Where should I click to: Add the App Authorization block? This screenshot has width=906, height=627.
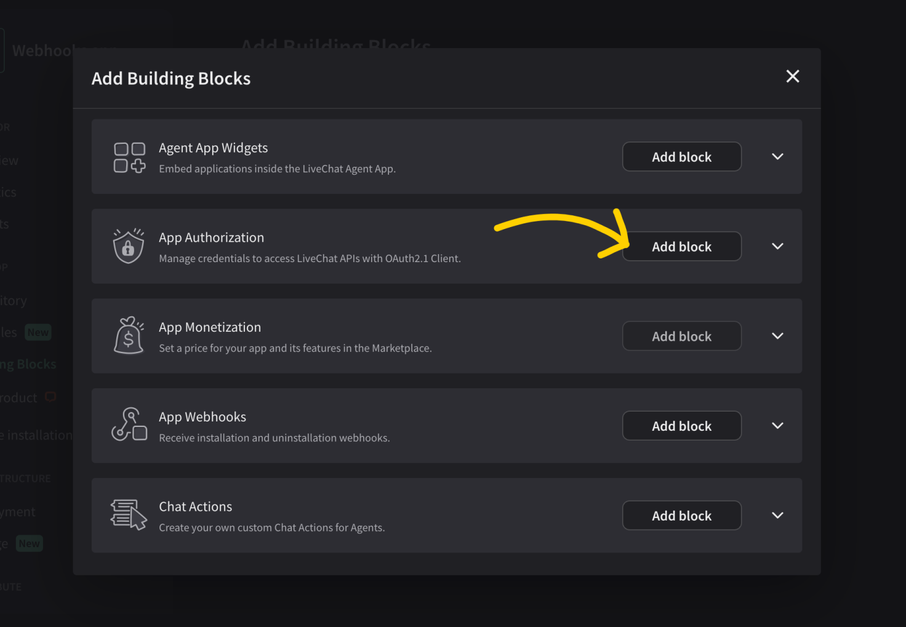(682, 246)
